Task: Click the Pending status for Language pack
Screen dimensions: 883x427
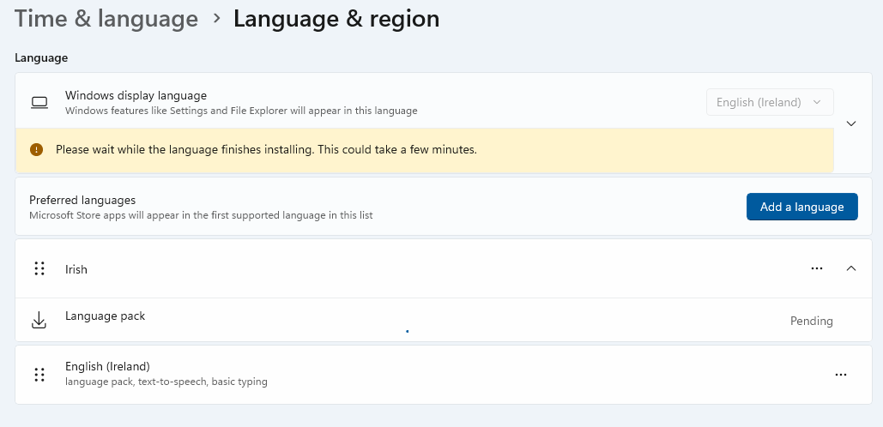Action: pos(812,321)
